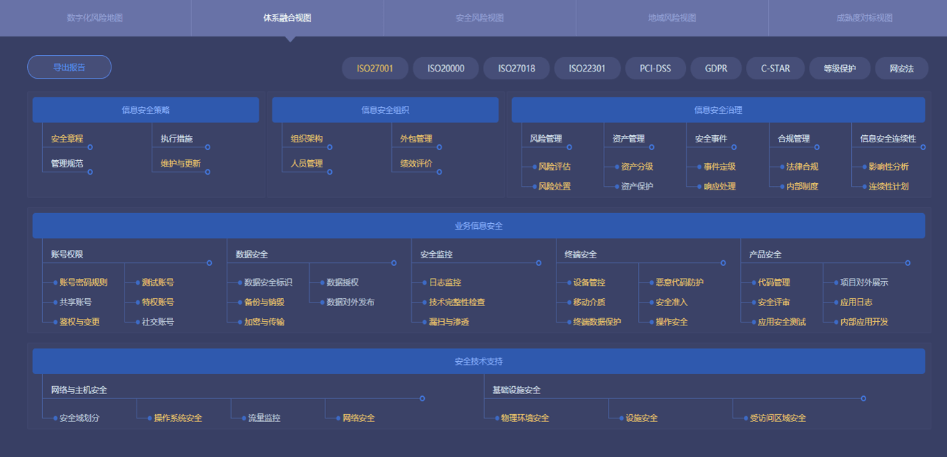The width and height of the screenshot is (947, 457).
Task: Switch to the 数字化风险地图 tab
Action: (94, 18)
